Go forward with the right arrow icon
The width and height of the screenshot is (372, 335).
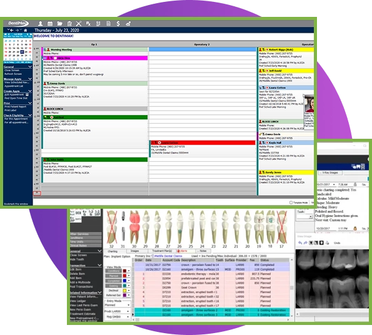(x=17, y=30)
